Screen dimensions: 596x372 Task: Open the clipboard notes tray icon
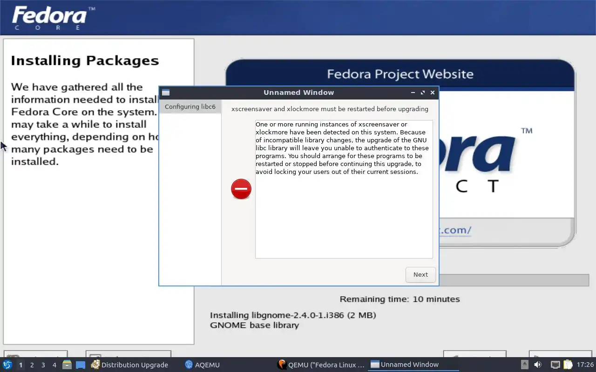pos(568,365)
